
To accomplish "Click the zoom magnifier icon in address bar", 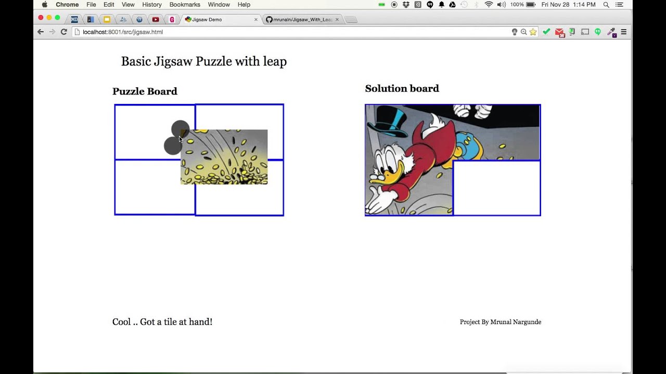I will (524, 32).
